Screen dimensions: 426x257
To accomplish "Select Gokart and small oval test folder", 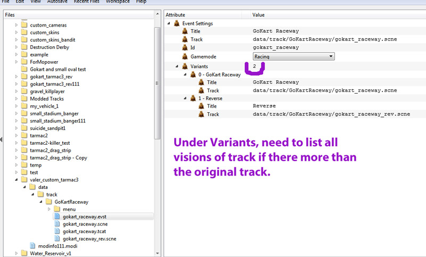I will [x=58, y=69].
